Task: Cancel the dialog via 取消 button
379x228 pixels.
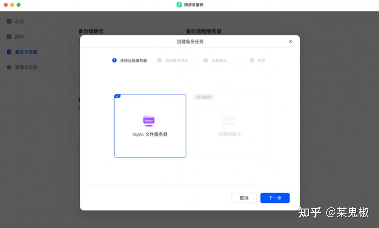Action: [x=244, y=198]
